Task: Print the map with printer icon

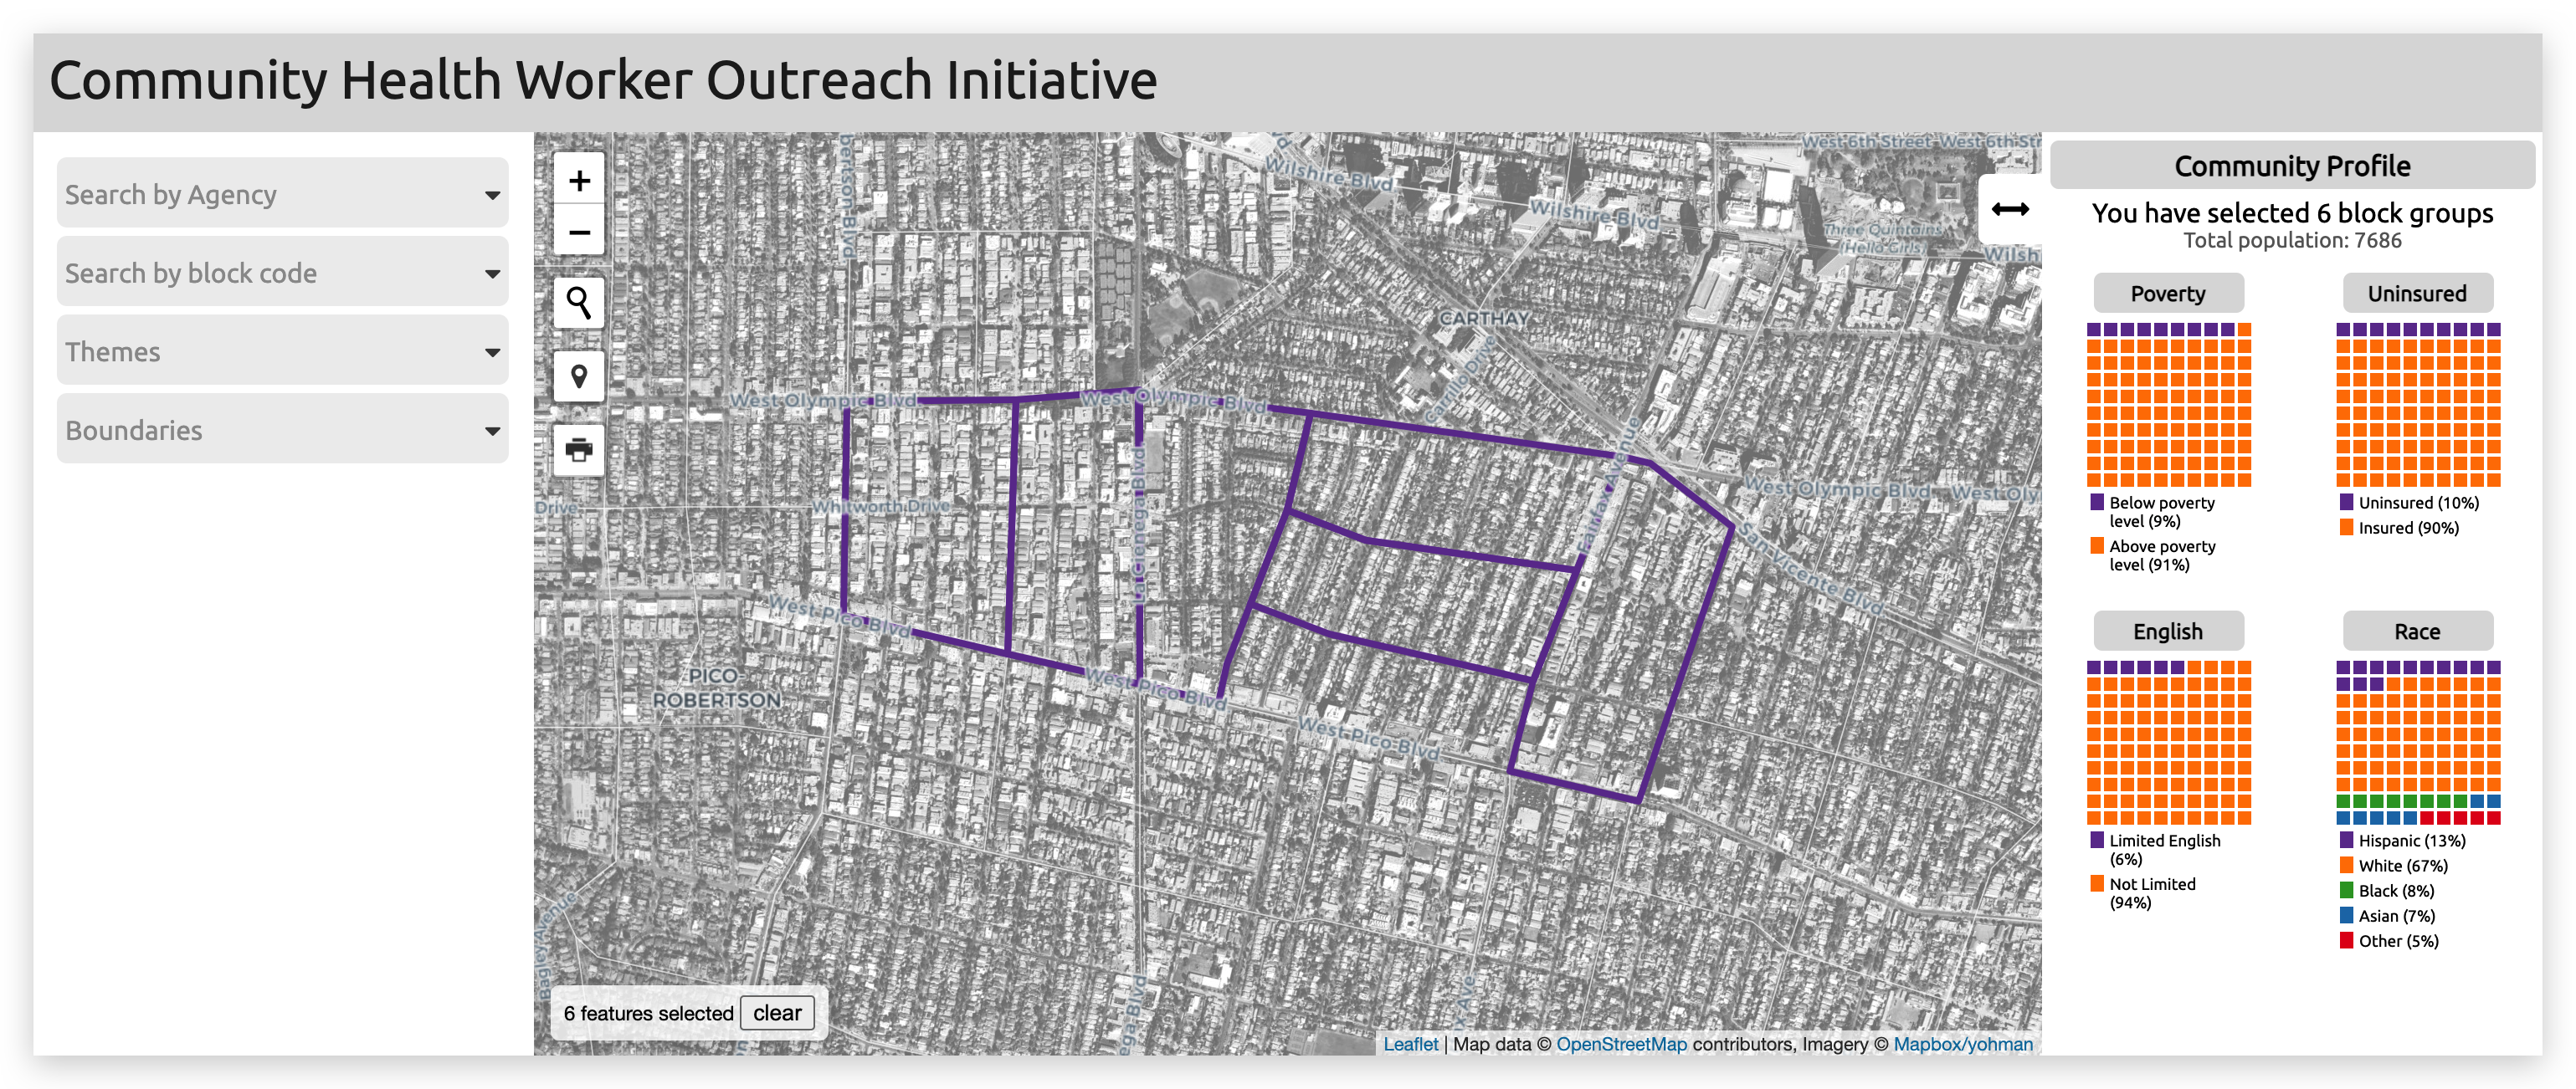Action: pos(579,450)
